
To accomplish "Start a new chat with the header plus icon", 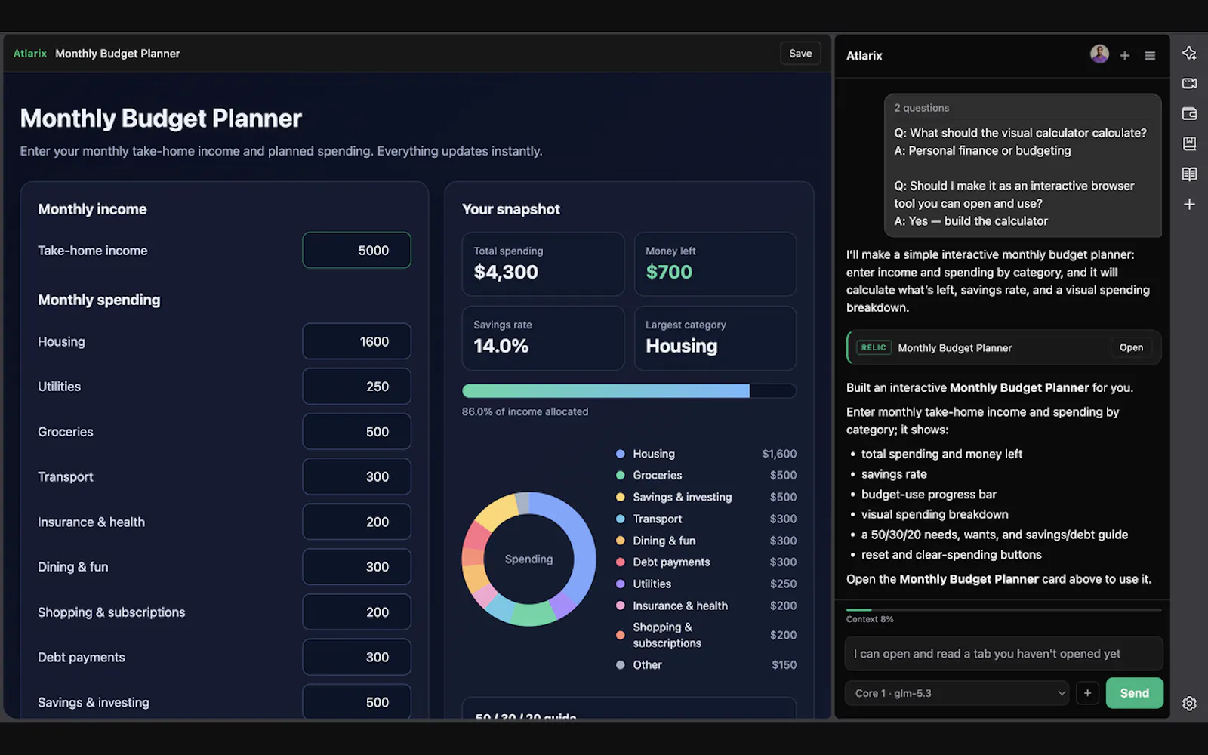I will [1125, 56].
